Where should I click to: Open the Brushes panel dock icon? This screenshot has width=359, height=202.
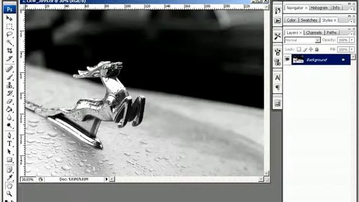[x=278, y=52]
